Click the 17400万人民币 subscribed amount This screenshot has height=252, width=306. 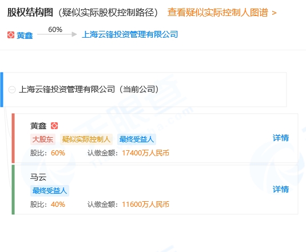tap(146, 153)
